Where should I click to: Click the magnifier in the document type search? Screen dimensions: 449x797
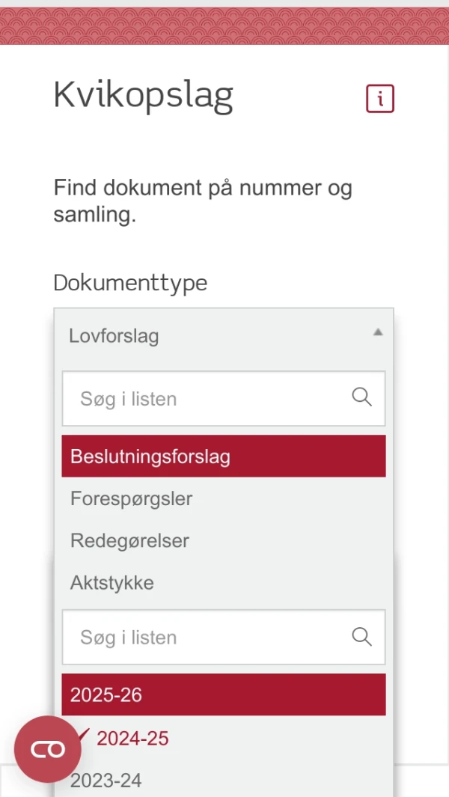[x=361, y=397]
